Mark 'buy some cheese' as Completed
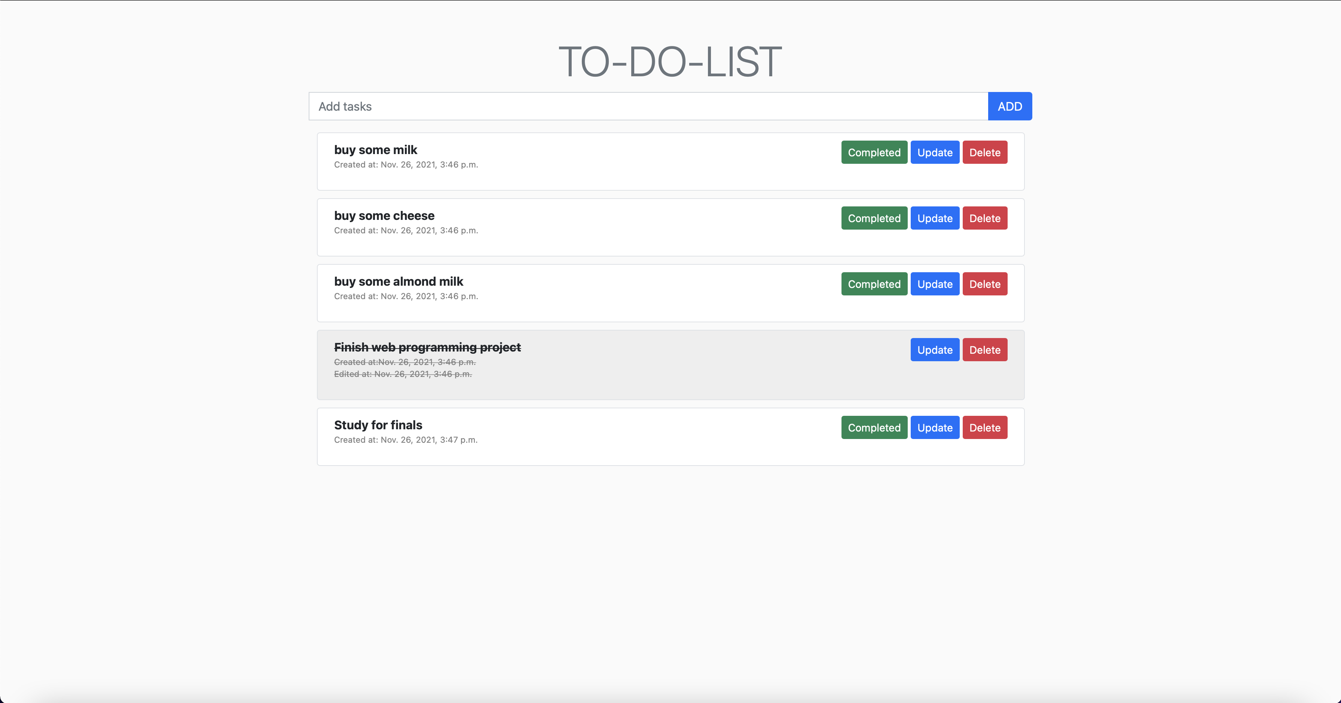The image size is (1341, 703). pos(874,218)
